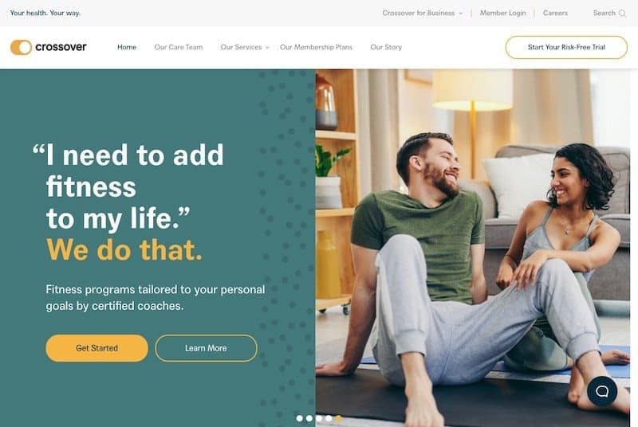Select the third carousel slide dot
Screen dimensions: 638x427
[x=319, y=418]
